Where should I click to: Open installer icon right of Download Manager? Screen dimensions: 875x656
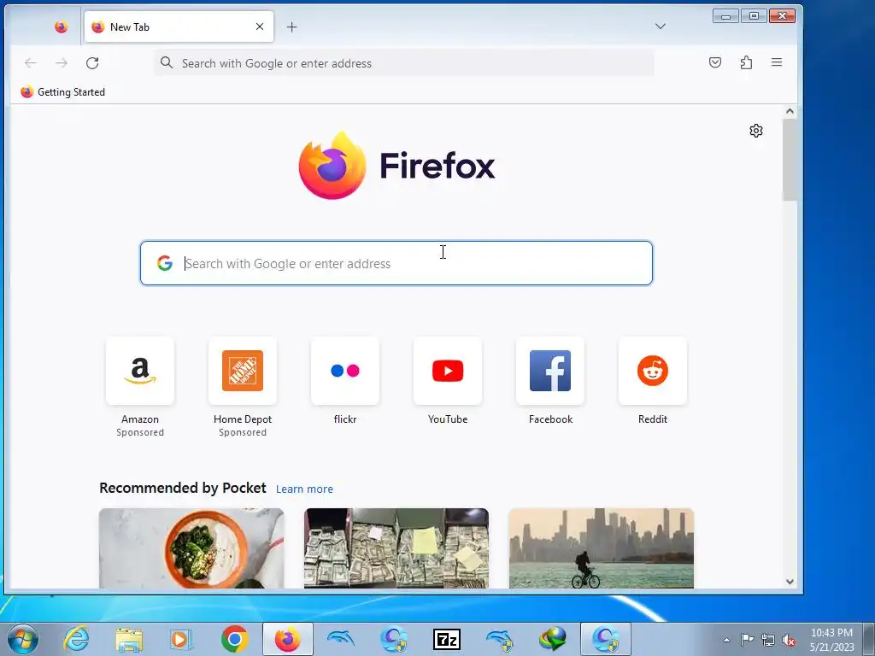[x=606, y=639]
